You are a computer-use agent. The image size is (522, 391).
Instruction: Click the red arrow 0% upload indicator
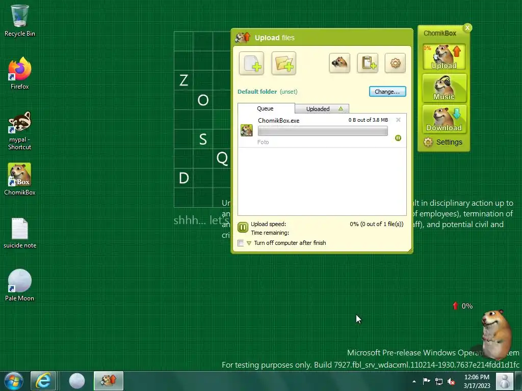[463, 306]
